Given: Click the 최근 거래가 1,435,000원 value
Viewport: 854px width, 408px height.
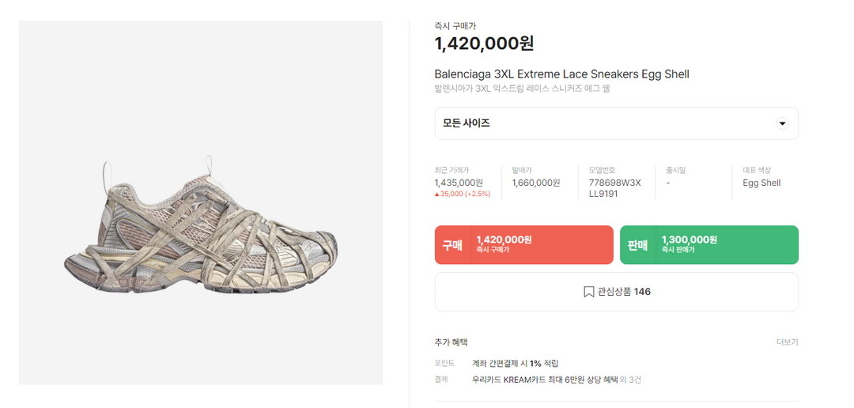Looking at the screenshot, I should coord(459,183).
